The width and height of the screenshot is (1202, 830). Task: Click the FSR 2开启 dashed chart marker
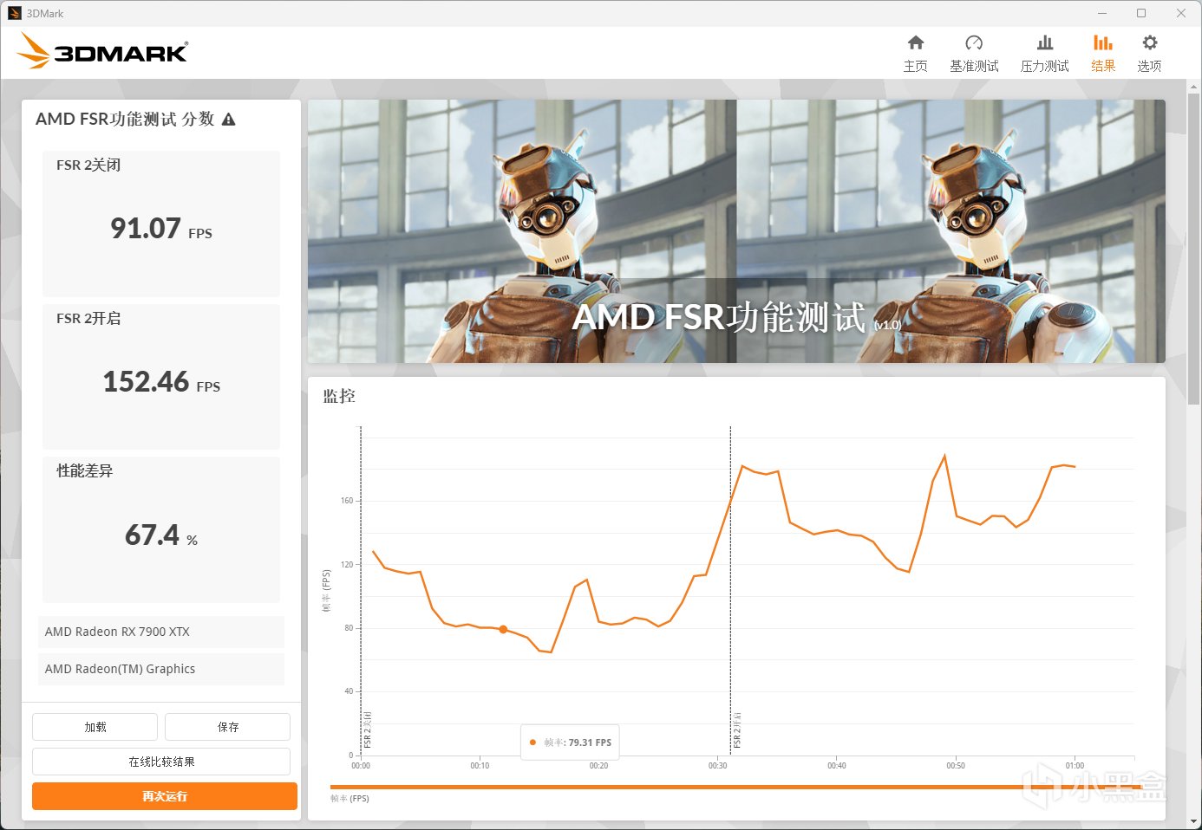(x=731, y=589)
